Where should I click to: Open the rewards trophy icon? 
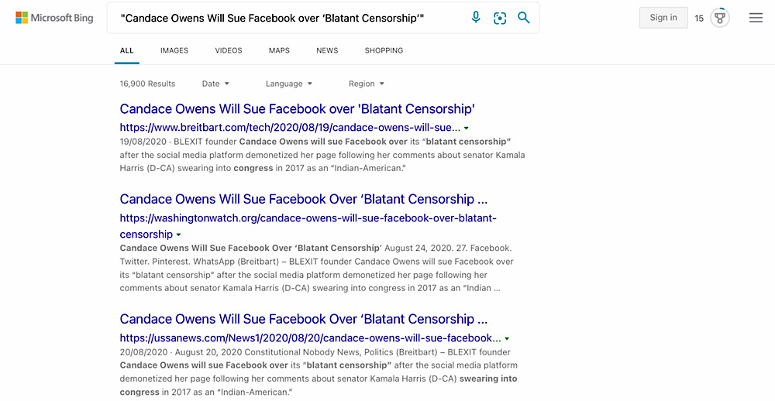click(x=720, y=18)
